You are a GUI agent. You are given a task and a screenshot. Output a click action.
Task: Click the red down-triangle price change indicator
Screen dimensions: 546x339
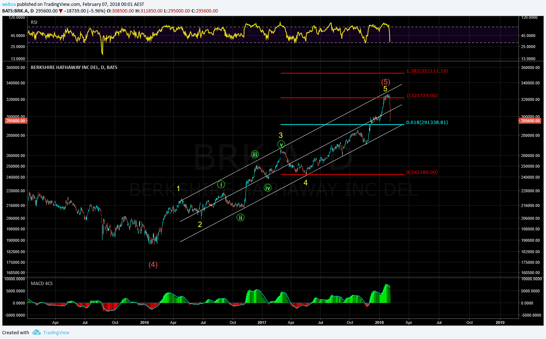coord(61,11)
